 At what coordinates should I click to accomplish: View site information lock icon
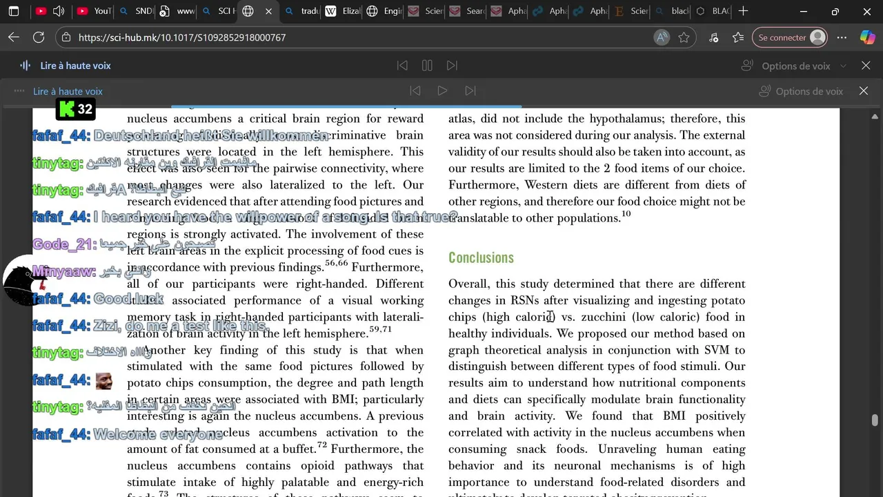(66, 37)
